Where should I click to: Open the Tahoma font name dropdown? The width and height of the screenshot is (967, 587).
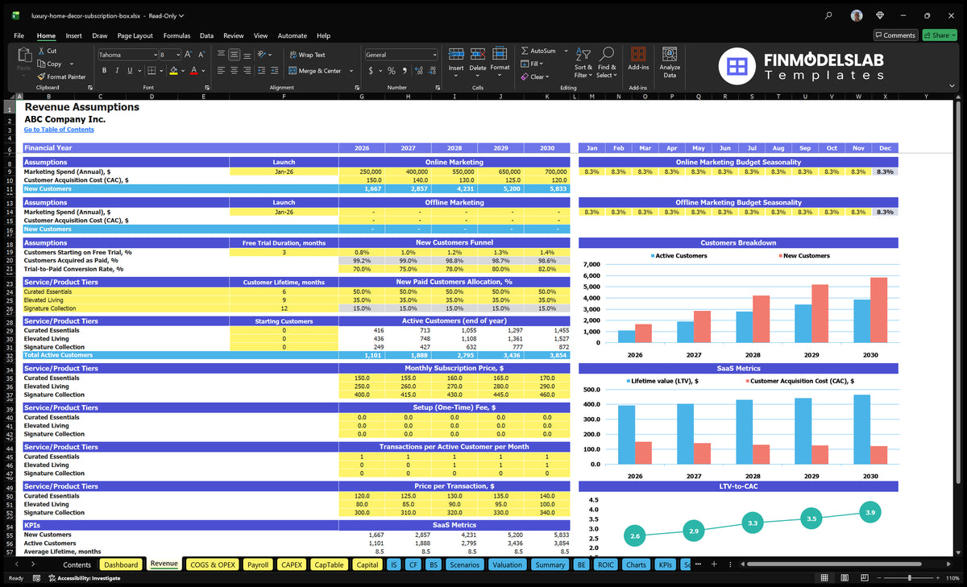click(x=155, y=55)
